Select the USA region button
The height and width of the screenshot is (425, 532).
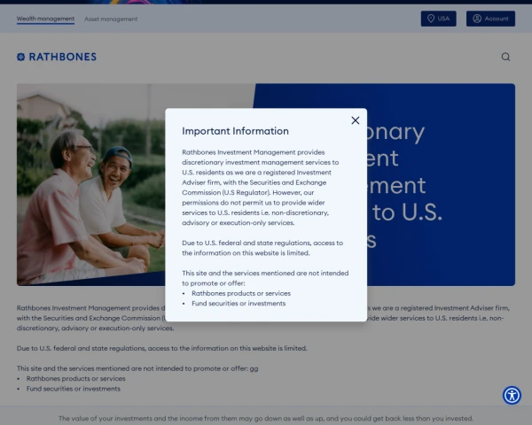point(438,19)
